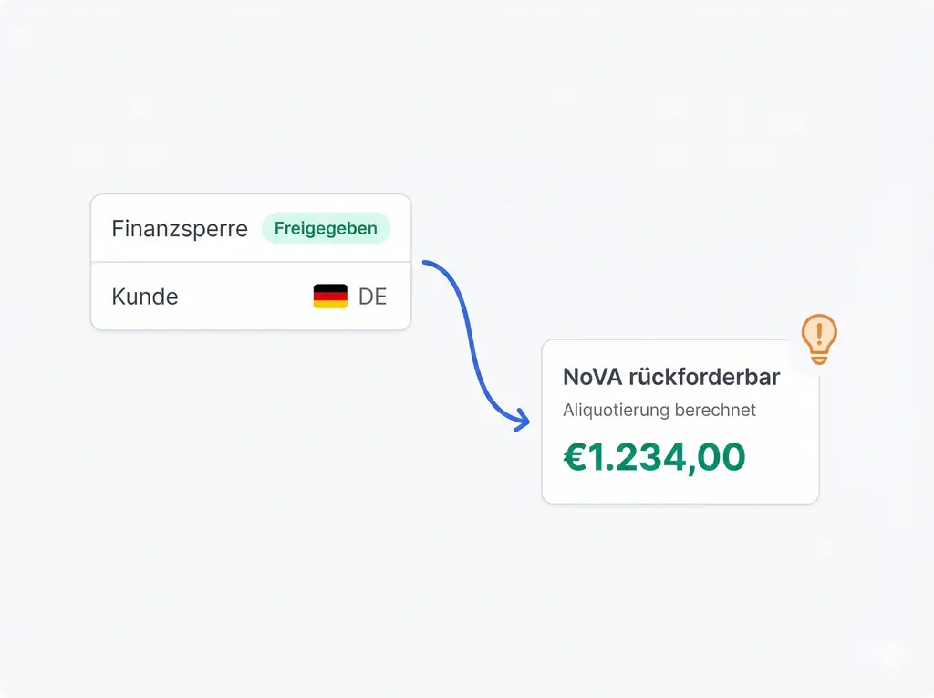934x698 pixels.
Task: Click the blue arrowhead pointing at NoVA card
Action: click(523, 422)
